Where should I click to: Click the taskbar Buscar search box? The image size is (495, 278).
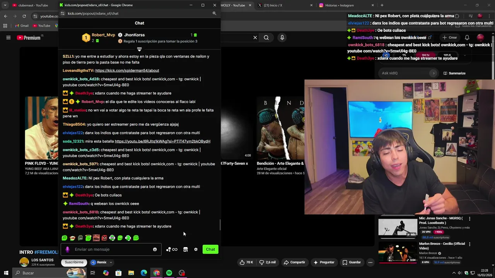click(x=49, y=273)
